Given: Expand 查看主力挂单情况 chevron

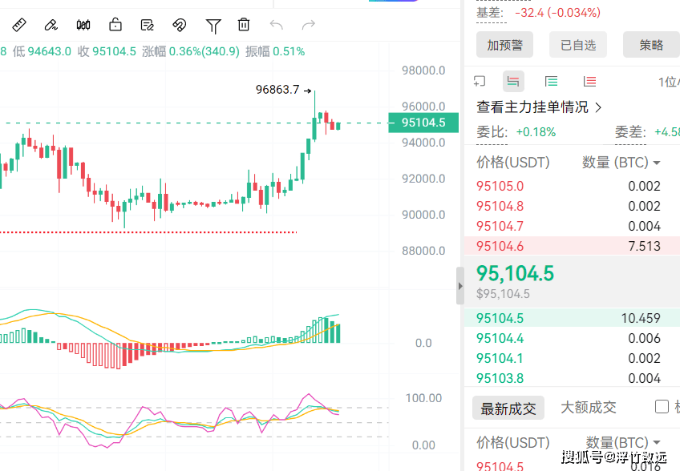Looking at the screenshot, I should point(598,107).
